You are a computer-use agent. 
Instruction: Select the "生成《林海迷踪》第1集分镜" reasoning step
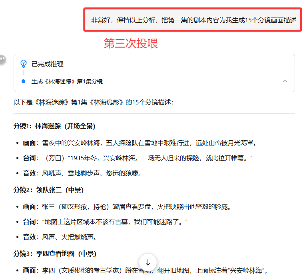[x=67, y=81]
